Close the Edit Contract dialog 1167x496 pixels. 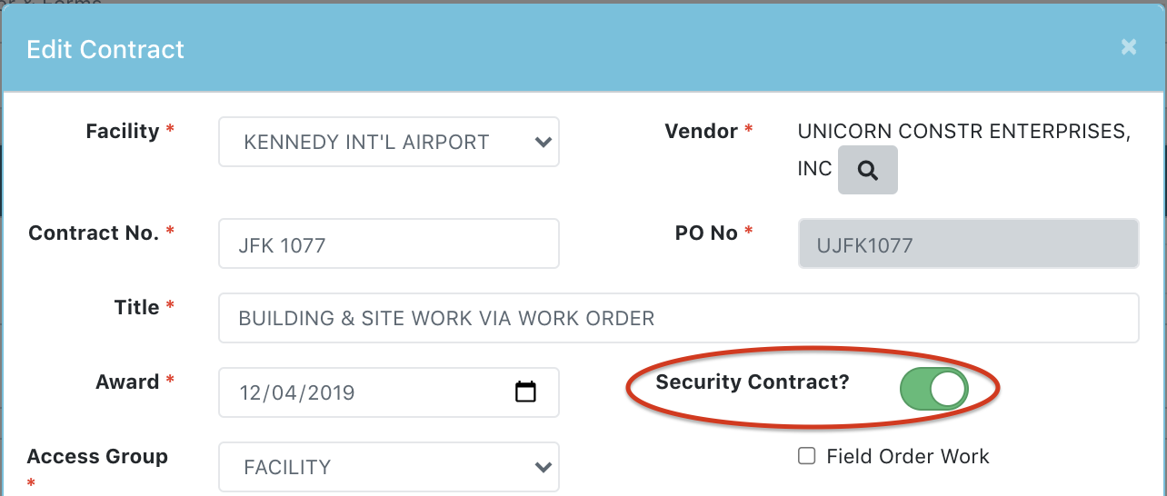tap(1129, 47)
